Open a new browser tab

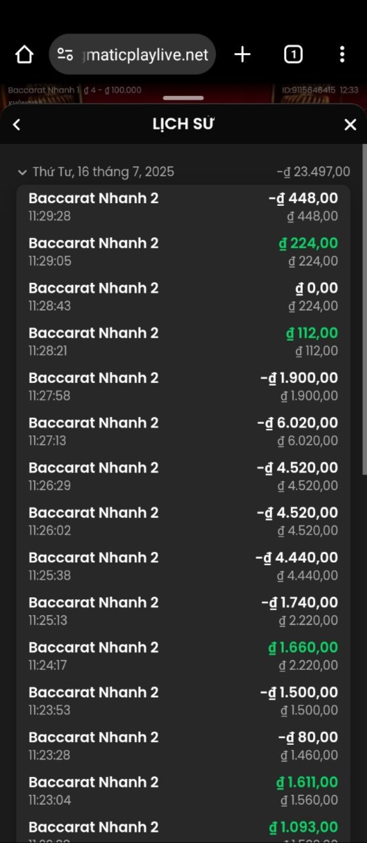pos(242,54)
